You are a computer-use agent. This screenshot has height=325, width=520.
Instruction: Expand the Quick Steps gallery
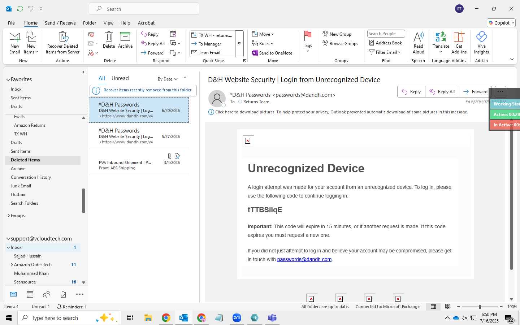[x=239, y=44]
